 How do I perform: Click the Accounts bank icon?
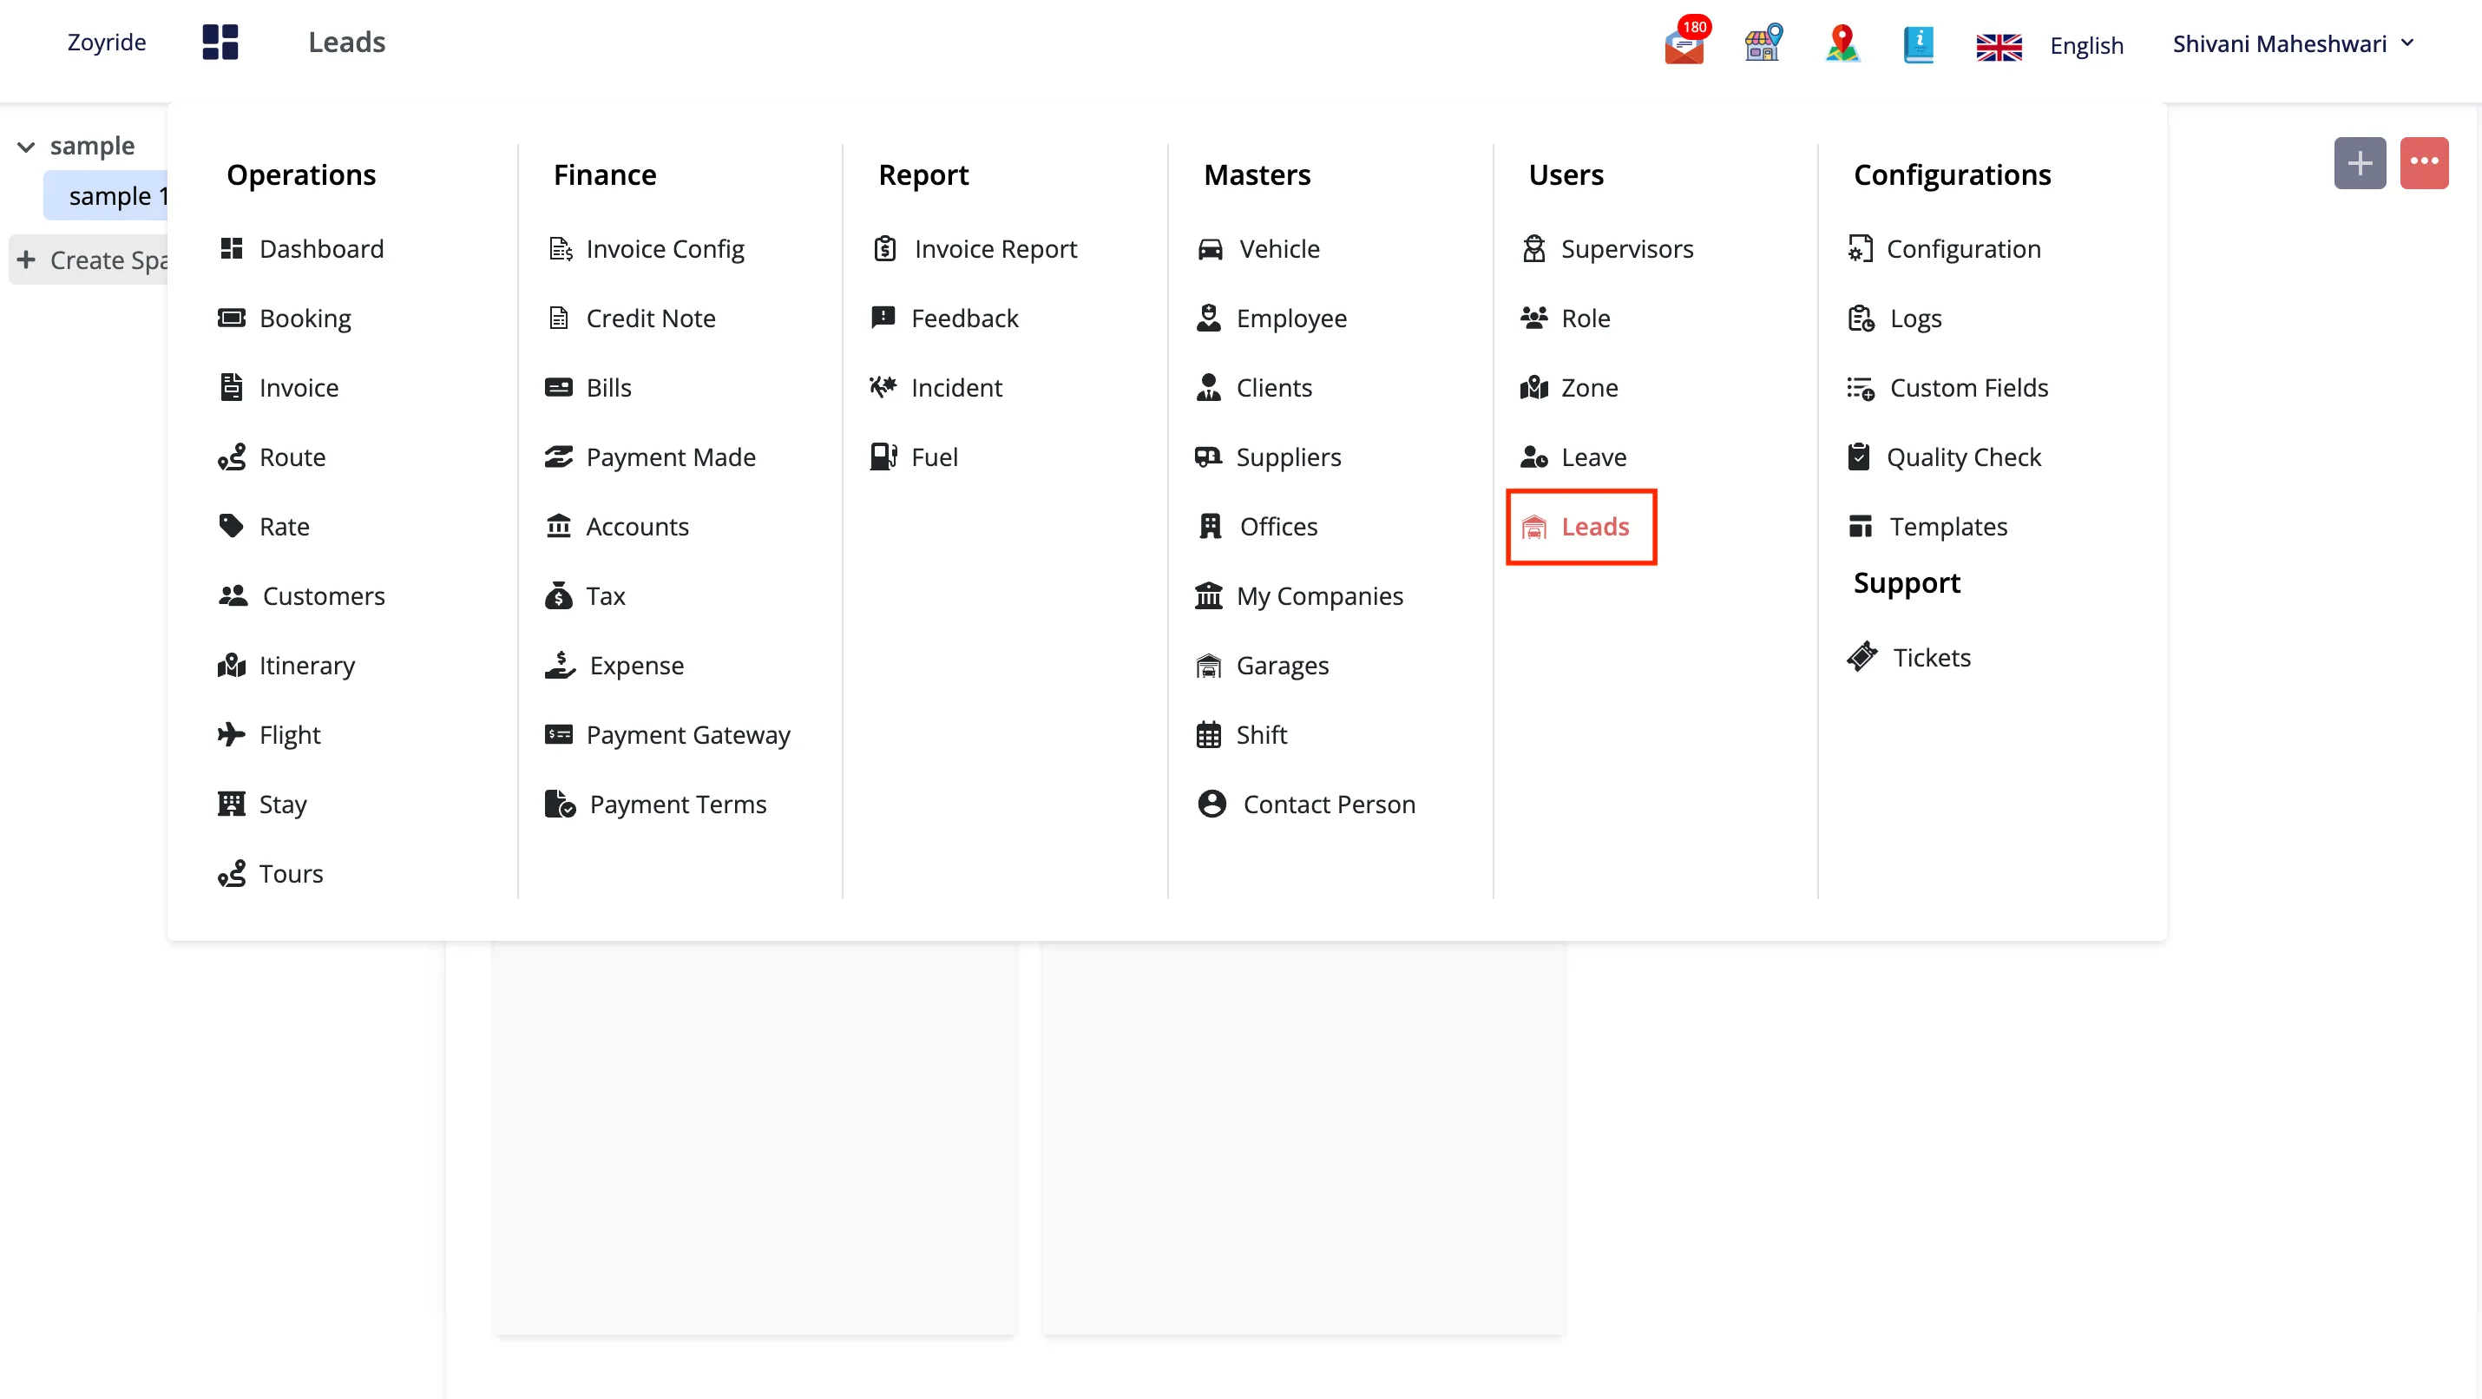pos(558,526)
